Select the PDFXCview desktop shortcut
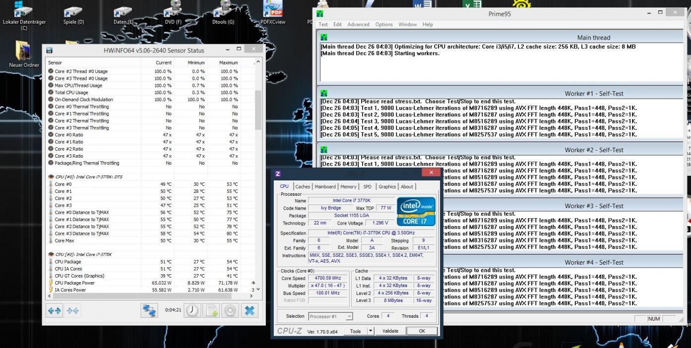The image size is (691, 348). (x=273, y=14)
